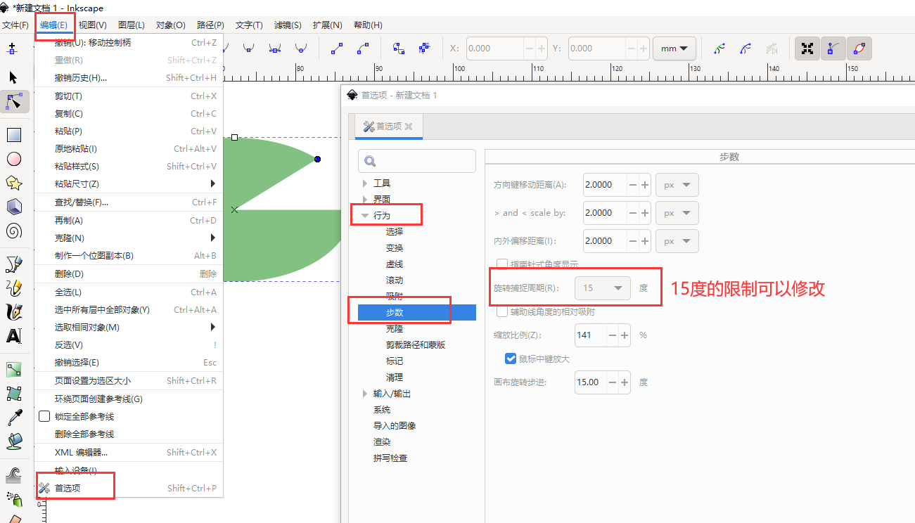Decrease 画布旋转步进 value with minus
The width and height of the screenshot is (915, 523).
point(613,382)
